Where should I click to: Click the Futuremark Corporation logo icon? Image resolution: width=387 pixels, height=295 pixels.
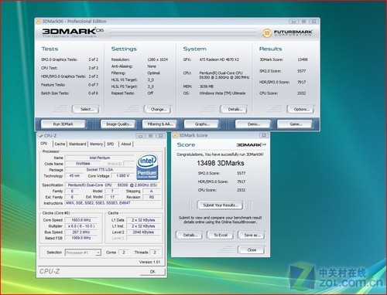tap(267, 32)
